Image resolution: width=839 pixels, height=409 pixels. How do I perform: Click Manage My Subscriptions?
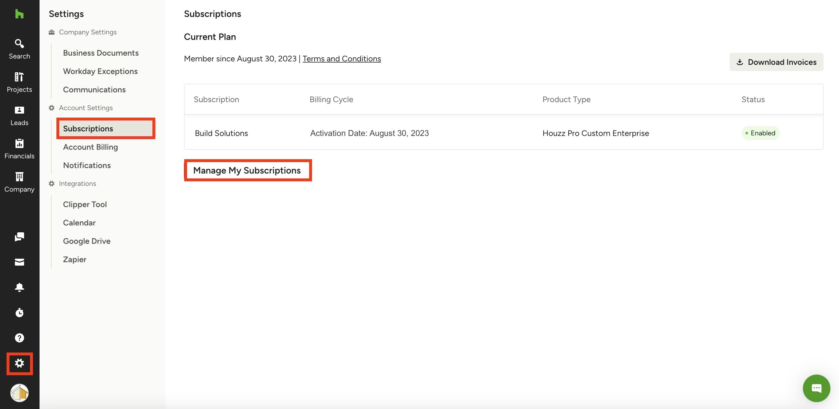tap(247, 170)
